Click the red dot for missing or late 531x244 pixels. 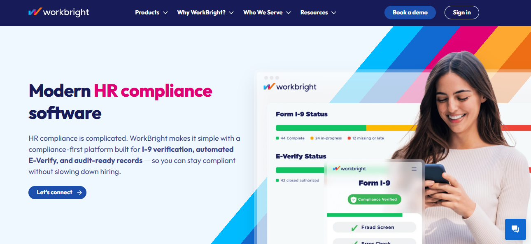[349, 138]
